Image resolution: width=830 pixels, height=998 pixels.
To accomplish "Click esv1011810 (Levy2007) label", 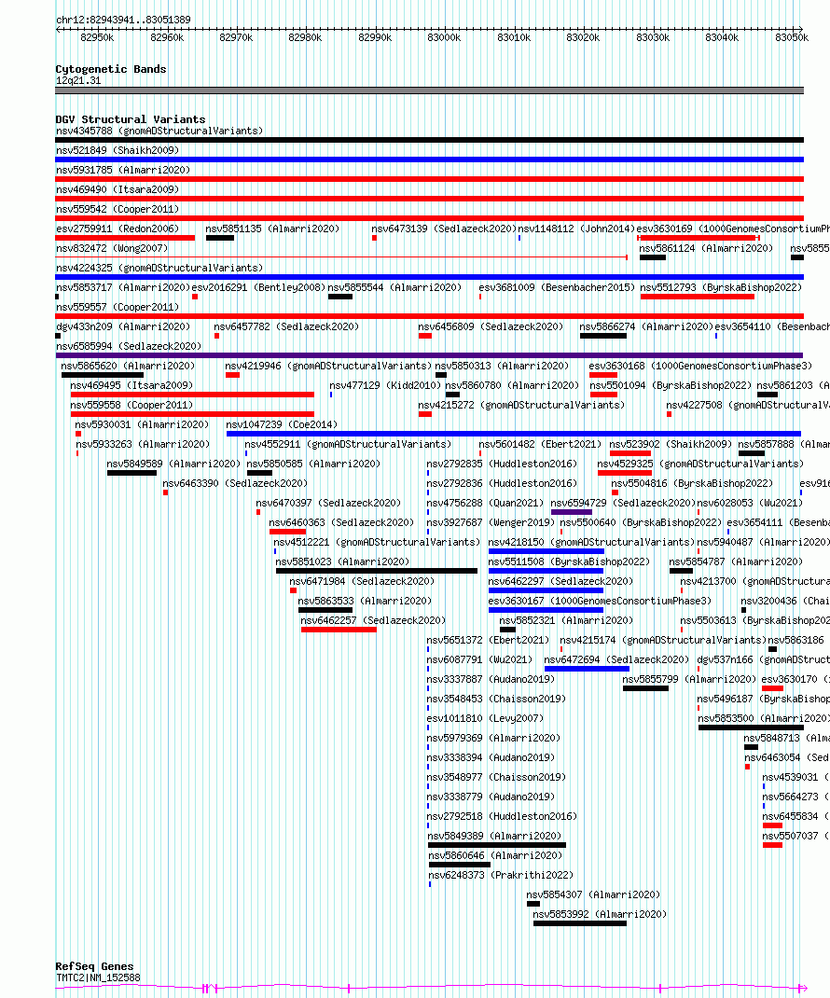I will pos(485,718).
